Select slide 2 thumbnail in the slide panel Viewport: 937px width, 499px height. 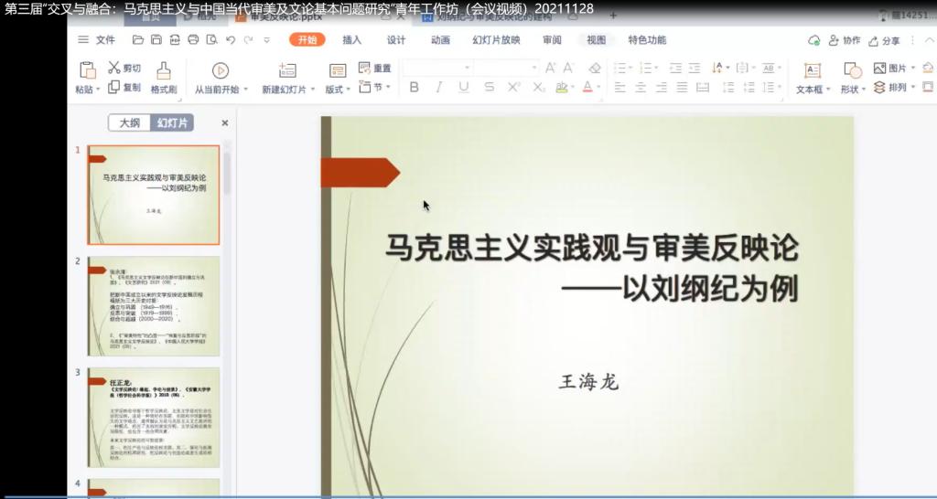(x=153, y=305)
